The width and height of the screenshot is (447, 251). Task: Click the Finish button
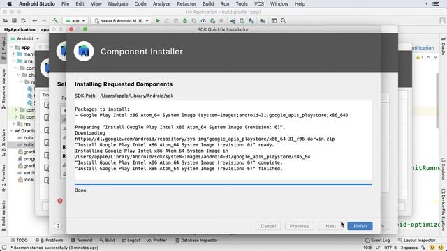click(x=360, y=226)
